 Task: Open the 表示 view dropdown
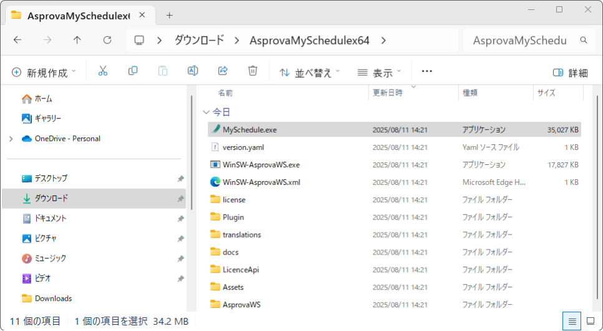(379, 73)
